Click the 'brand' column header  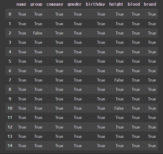tap(150, 4)
